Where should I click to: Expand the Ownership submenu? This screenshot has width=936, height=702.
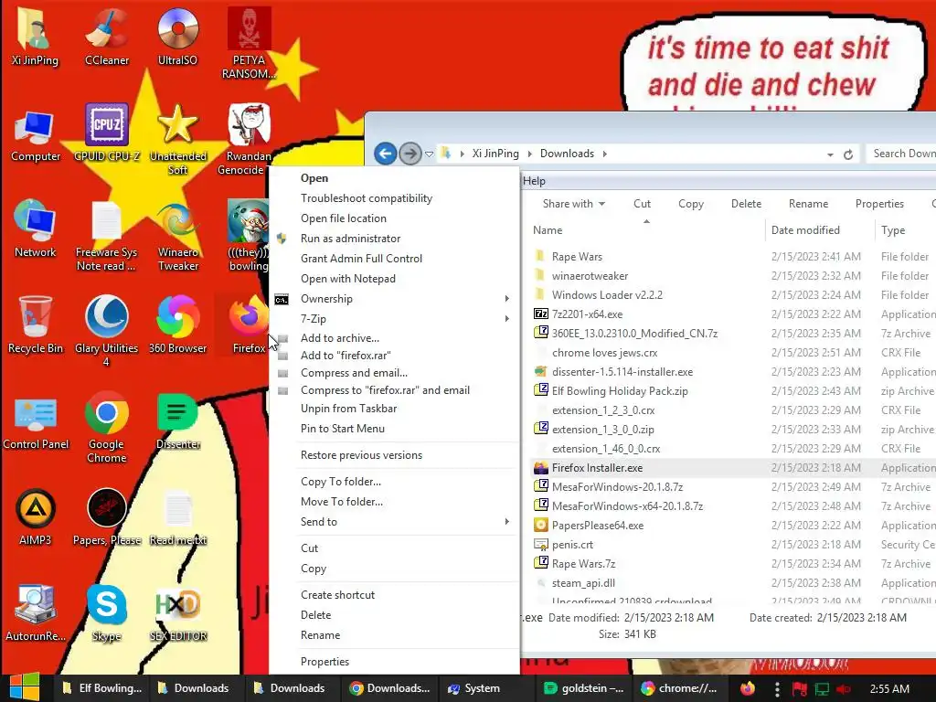point(395,299)
